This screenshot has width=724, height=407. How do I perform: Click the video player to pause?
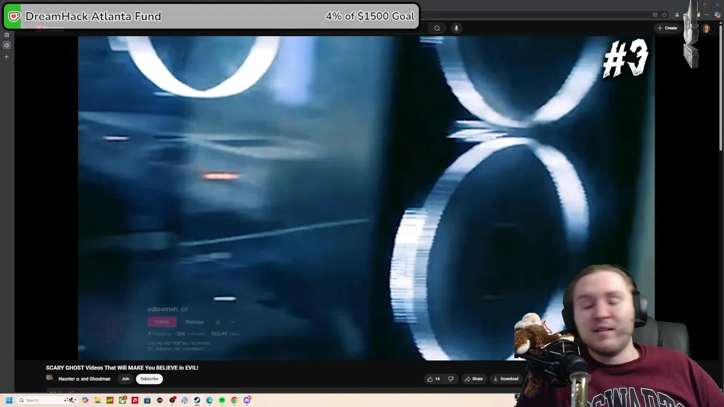tap(366, 198)
